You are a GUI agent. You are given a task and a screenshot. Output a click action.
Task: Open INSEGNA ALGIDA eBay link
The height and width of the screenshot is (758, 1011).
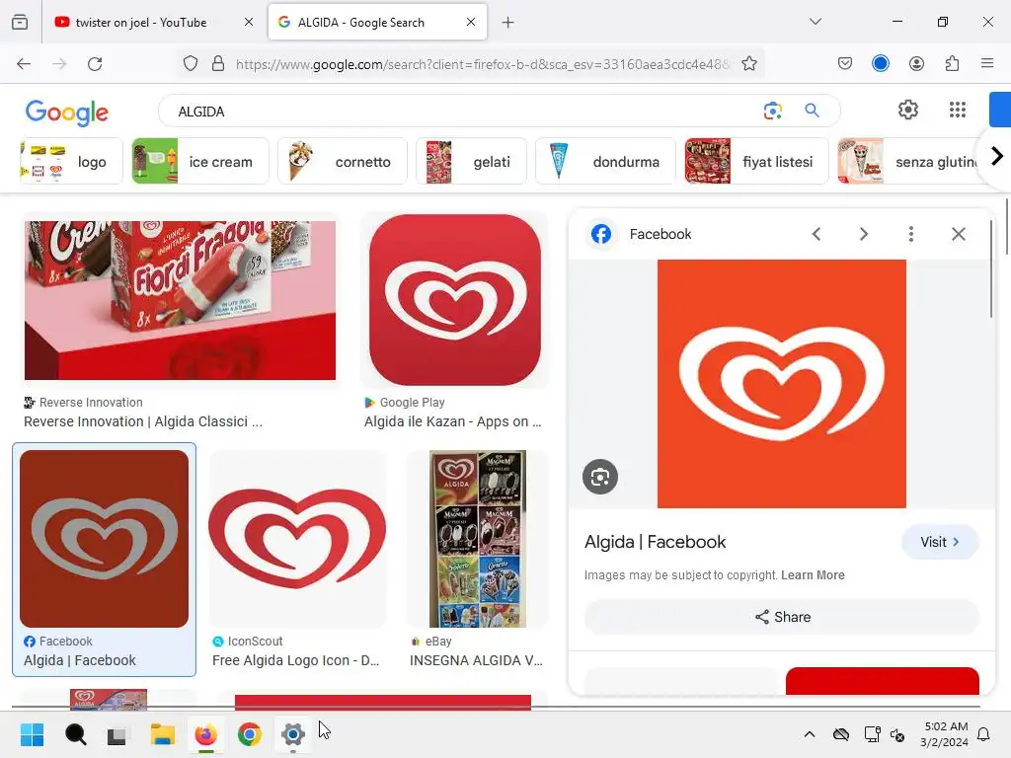(x=476, y=660)
